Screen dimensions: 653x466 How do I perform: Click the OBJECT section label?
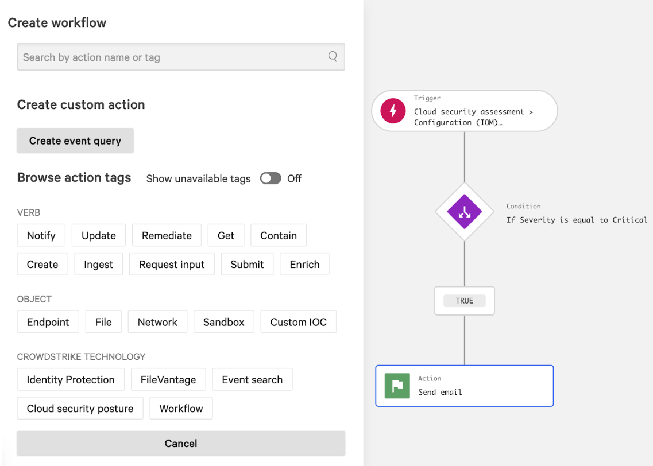(x=34, y=299)
